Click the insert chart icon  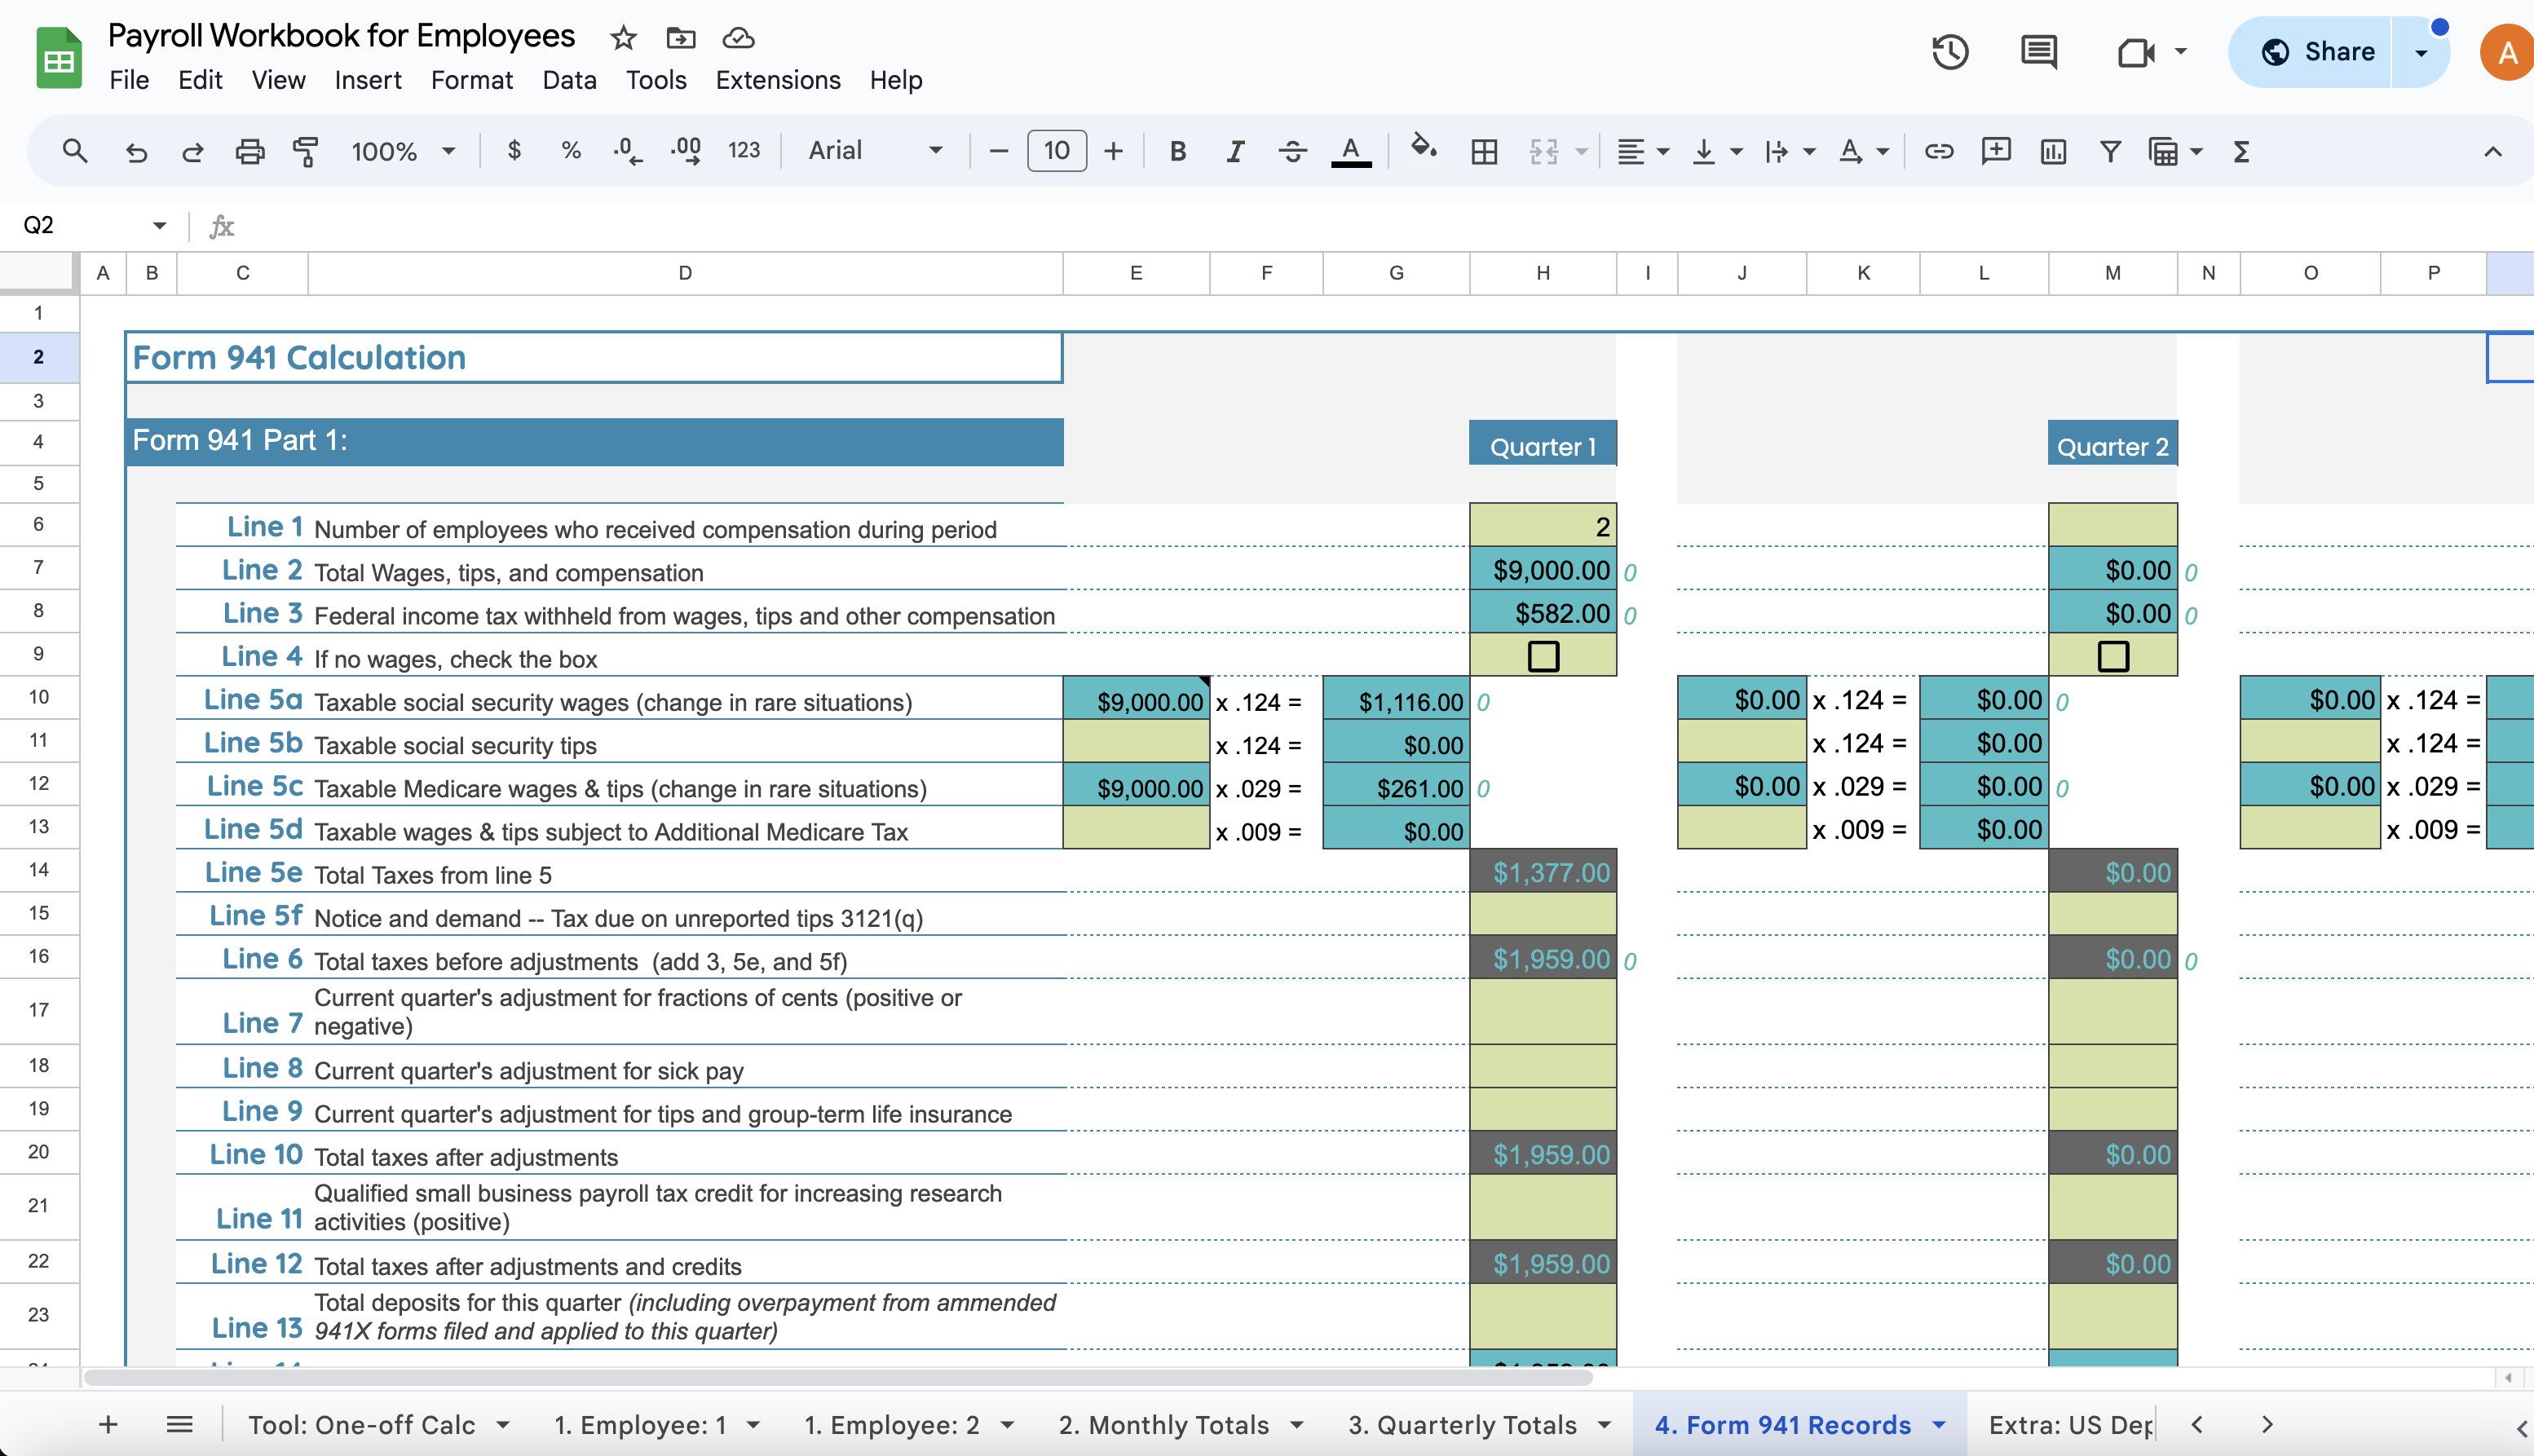(x=2053, y=151)
